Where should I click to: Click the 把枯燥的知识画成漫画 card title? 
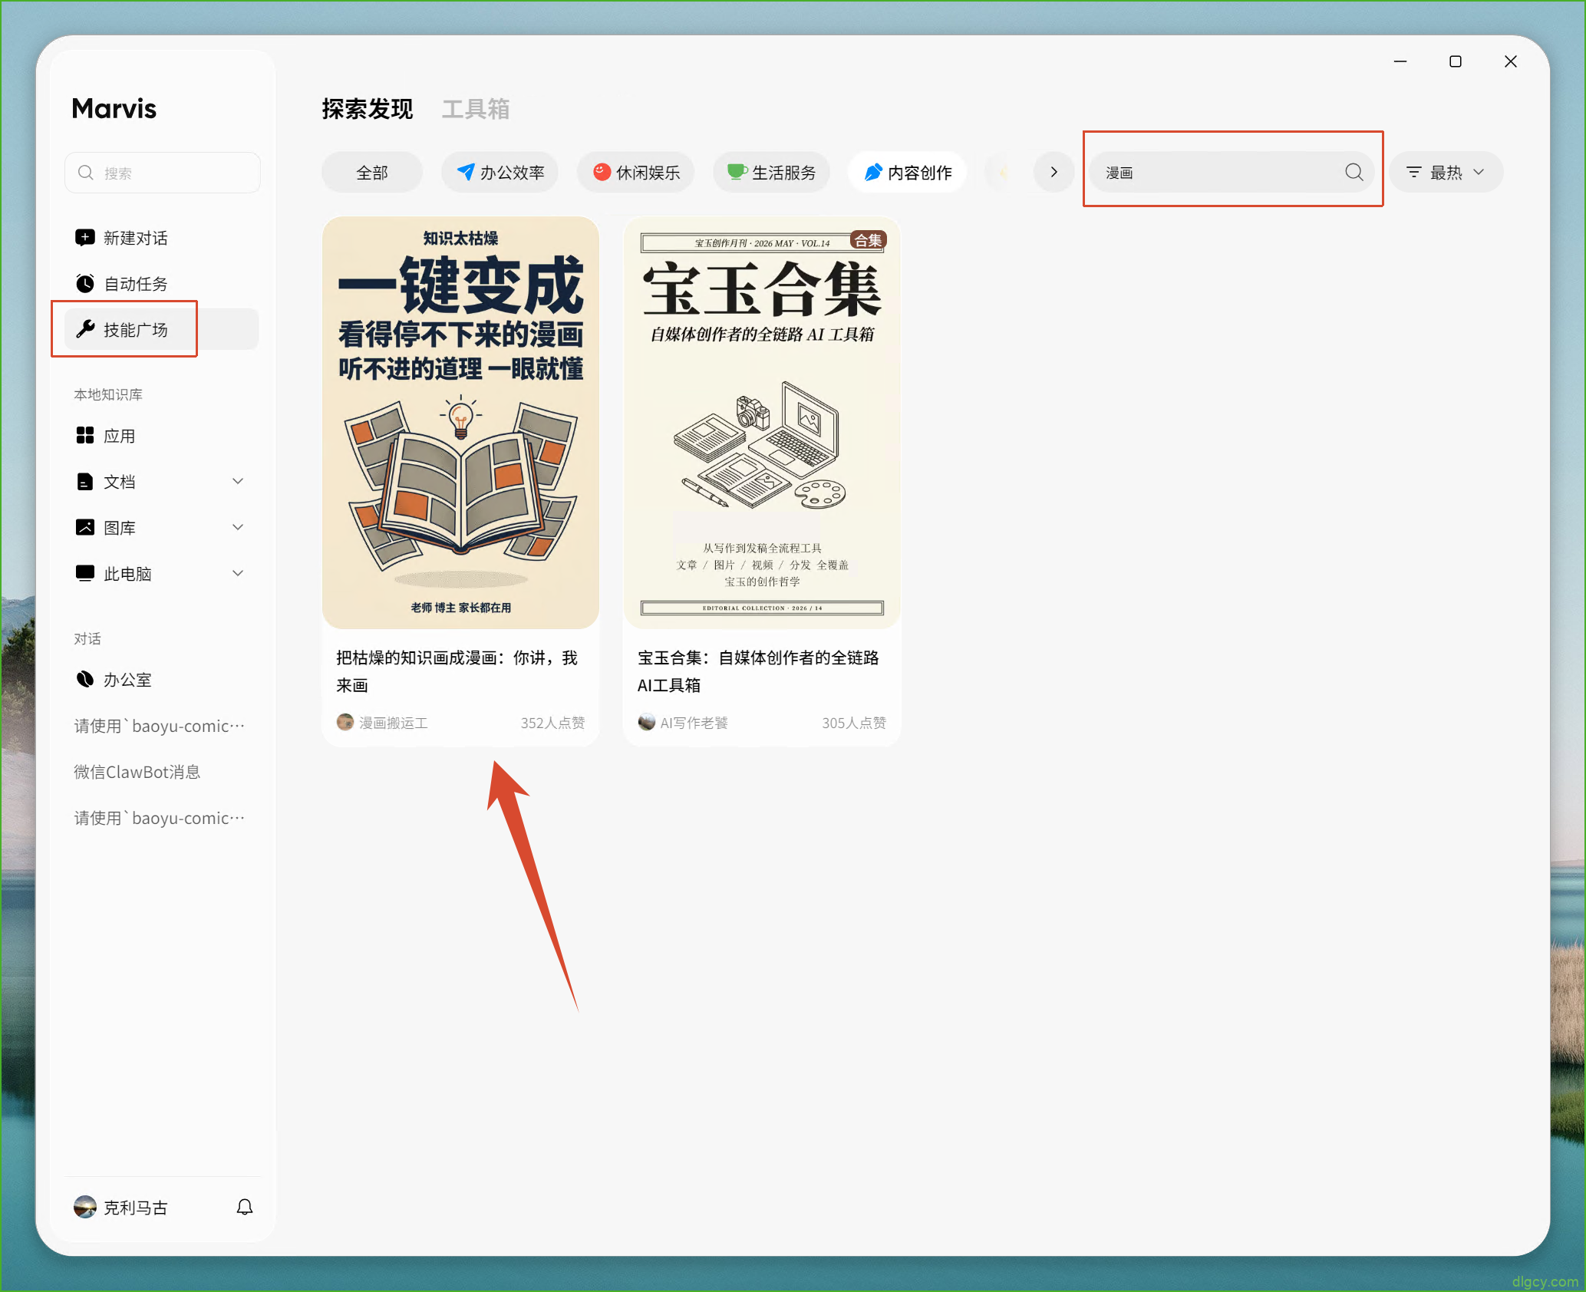click(x=457, y=671)
